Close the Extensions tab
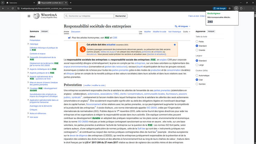 pyautogui.click(x=34, y=3)
